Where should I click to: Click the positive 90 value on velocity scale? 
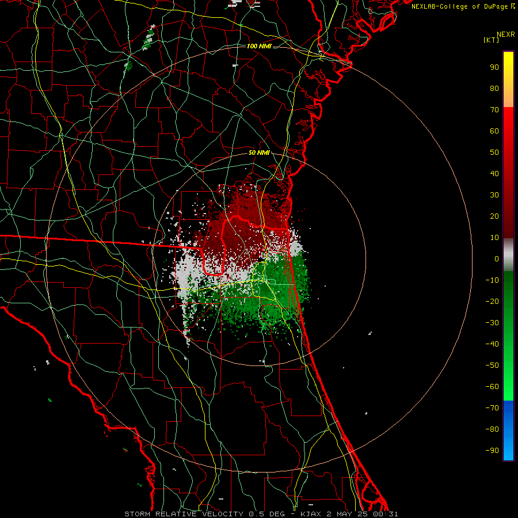pyautogui.click(x=494, y=67)
